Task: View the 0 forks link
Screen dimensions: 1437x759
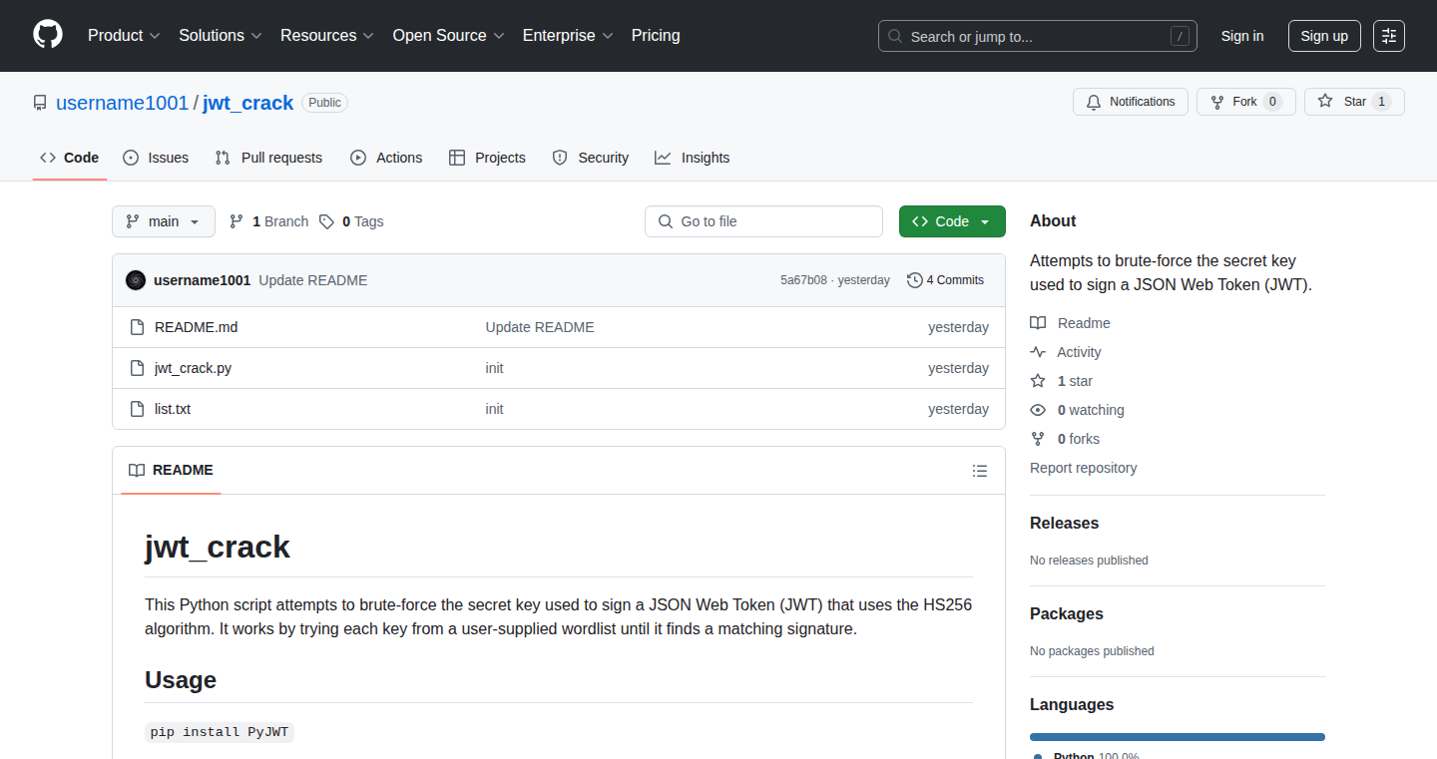Action: [x=1065, y=439]
